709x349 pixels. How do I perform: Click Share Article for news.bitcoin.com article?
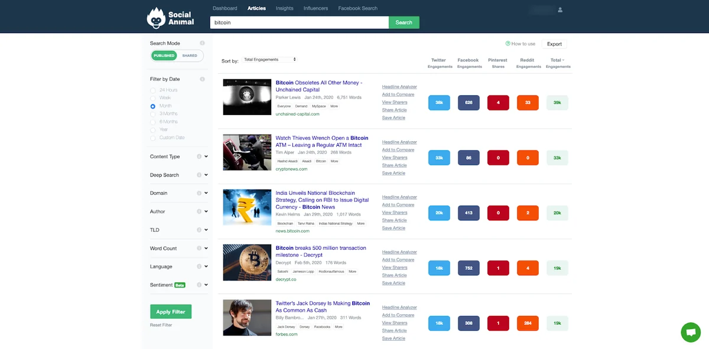click(x=394, y=220)
